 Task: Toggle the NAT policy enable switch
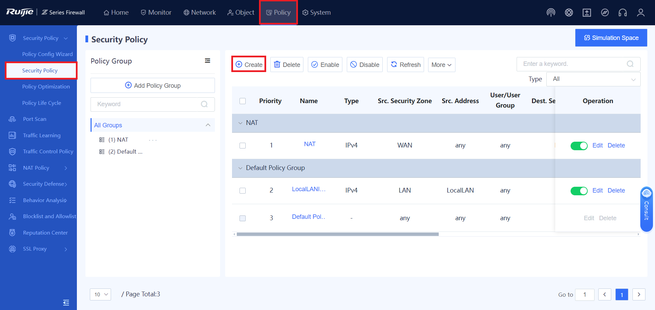(x=579, y=146)
